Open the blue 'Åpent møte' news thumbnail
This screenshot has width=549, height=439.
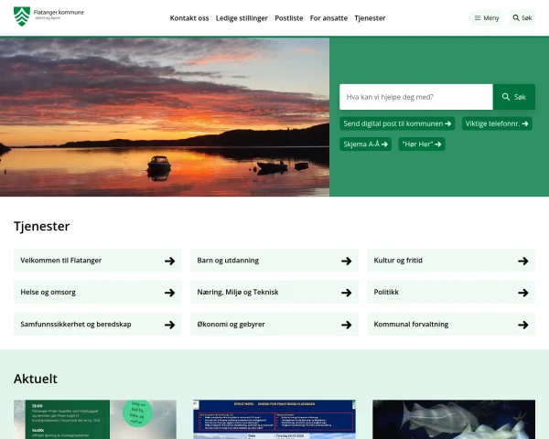[274, 420]
